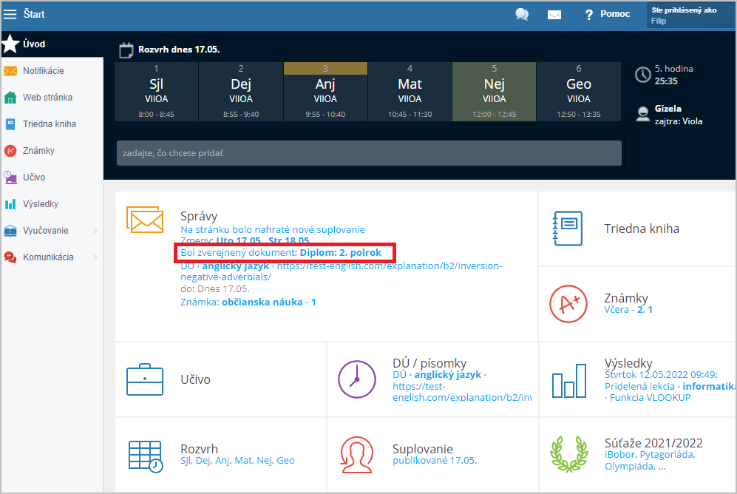Click the Známky red sidebar icon

(x=10, y=150)
